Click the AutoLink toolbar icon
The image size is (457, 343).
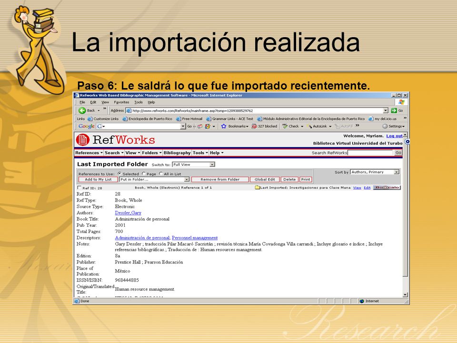pos(310,126)
